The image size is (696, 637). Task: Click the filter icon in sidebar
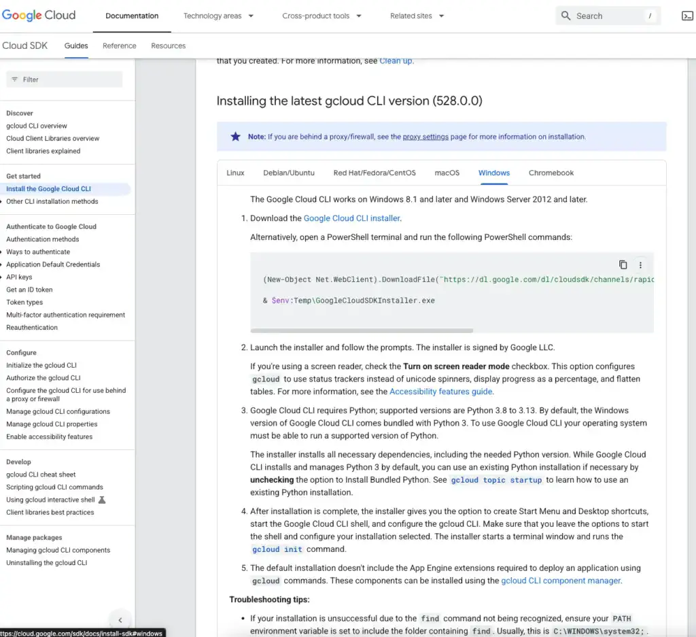pyautogui.click(x=15, y=80)
